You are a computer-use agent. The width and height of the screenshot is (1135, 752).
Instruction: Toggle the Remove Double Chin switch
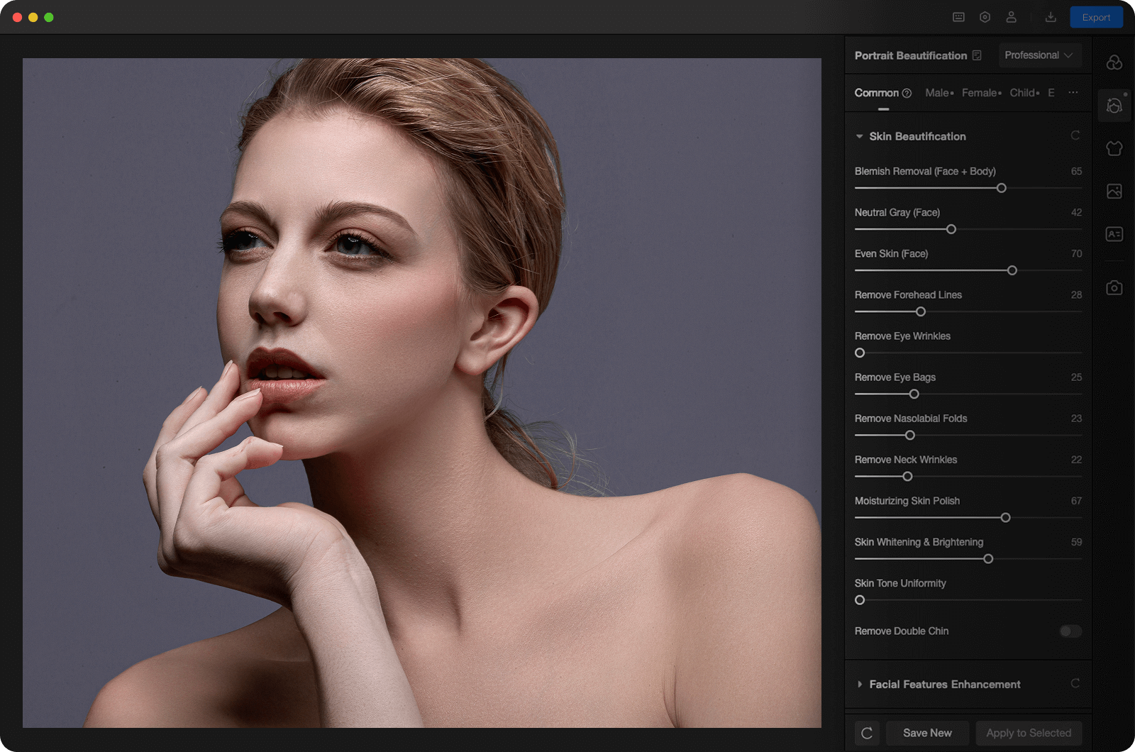pyautogui.click(x=1070, y=631)
